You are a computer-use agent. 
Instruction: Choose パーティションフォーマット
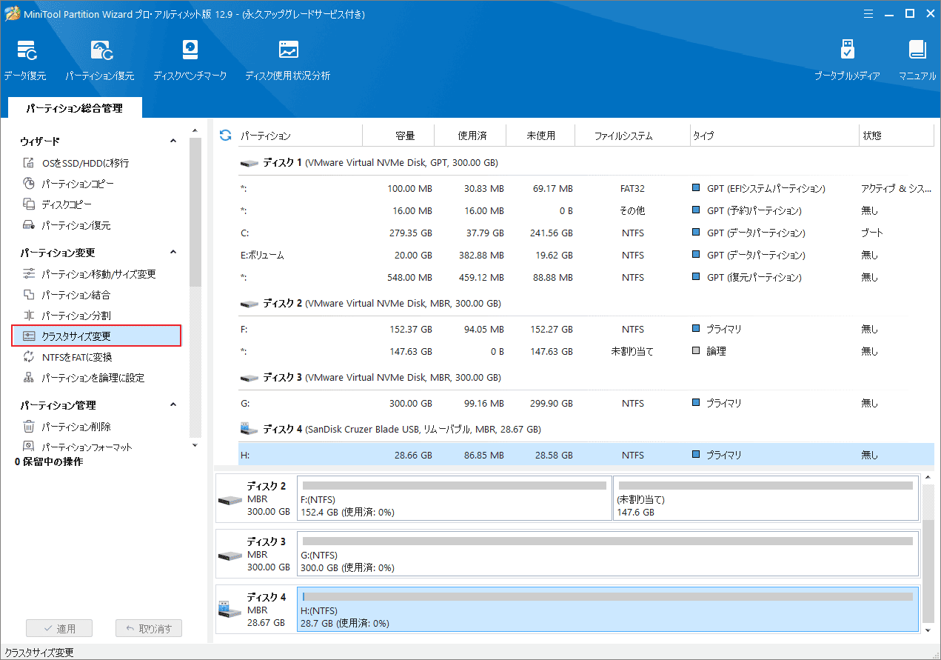coord(77,447)
